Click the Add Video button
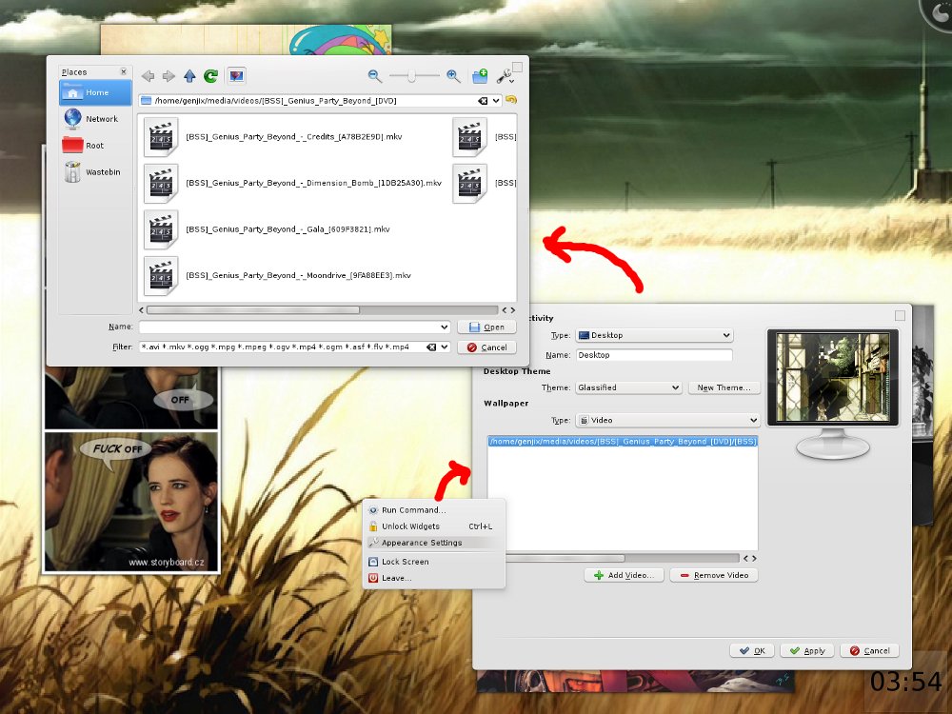This screenshot has height=714, width=952. tap(624, 575)
